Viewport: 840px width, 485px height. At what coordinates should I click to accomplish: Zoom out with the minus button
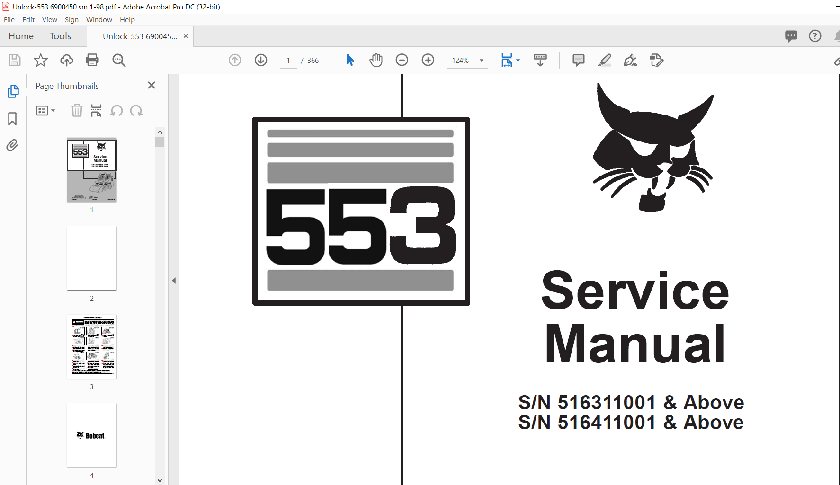(x=402, y=60)
